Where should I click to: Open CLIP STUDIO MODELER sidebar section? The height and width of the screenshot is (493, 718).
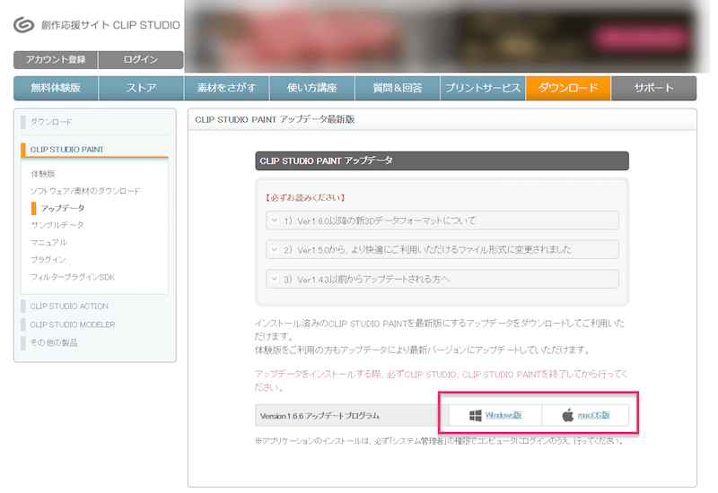73,324
